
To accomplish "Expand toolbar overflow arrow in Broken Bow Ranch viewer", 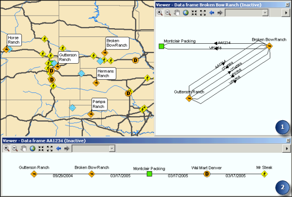I will click(287, 12).
